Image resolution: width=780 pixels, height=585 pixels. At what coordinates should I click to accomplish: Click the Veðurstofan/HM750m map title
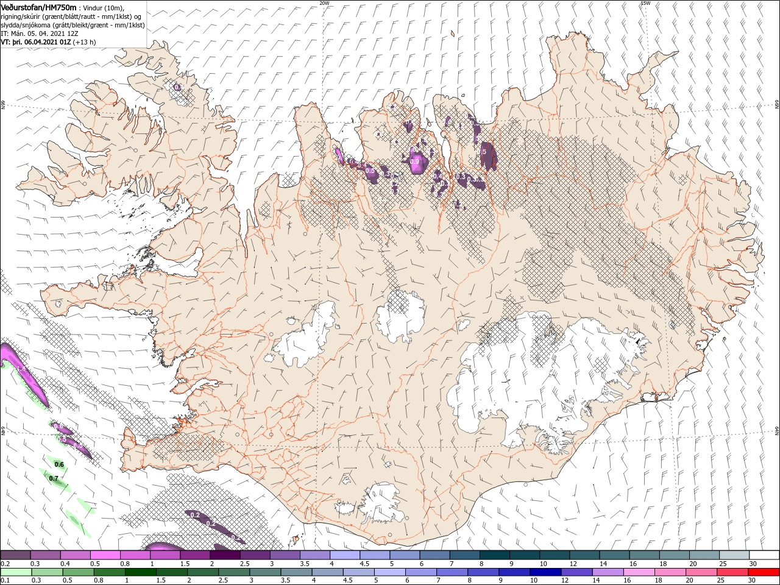pyautogui.click(x=38, y=7)
